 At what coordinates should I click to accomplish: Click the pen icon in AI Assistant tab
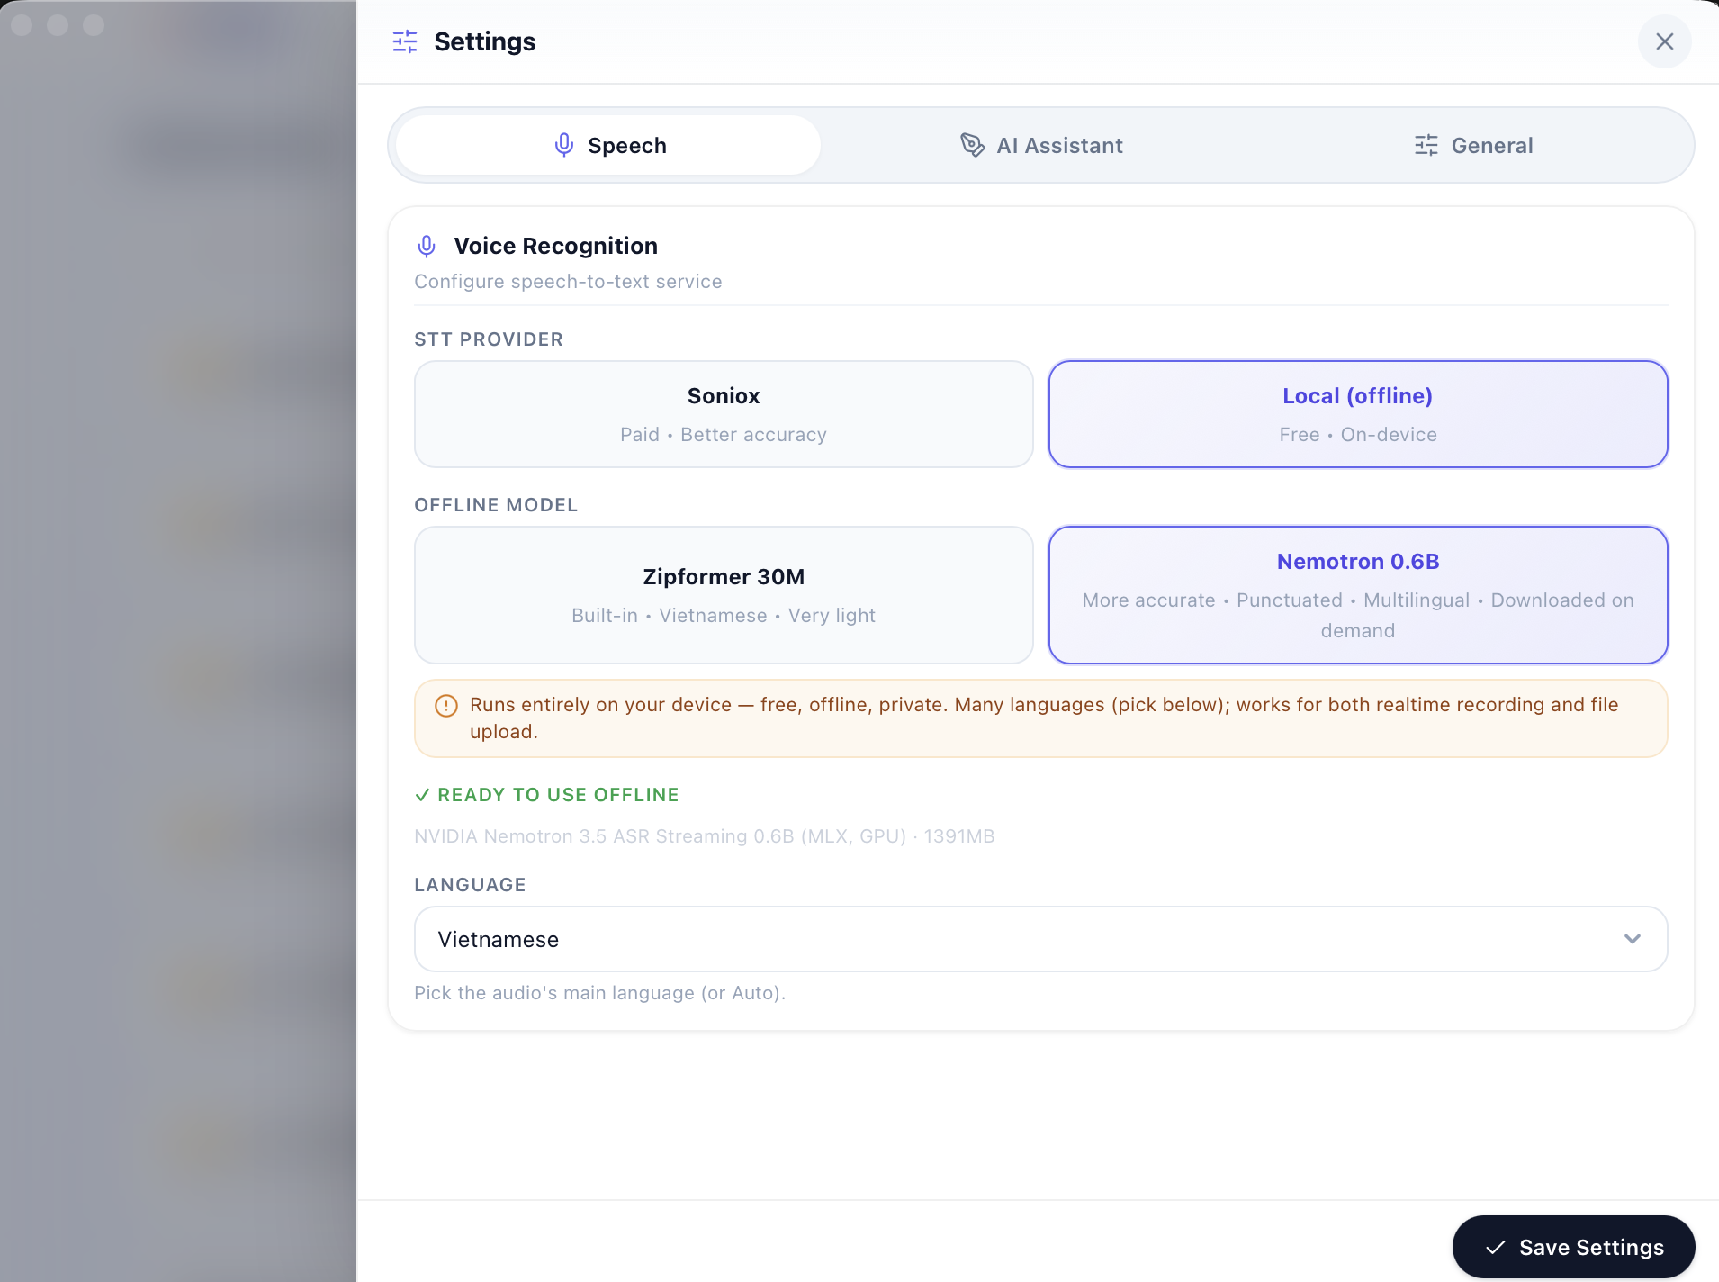pos(972,145)
